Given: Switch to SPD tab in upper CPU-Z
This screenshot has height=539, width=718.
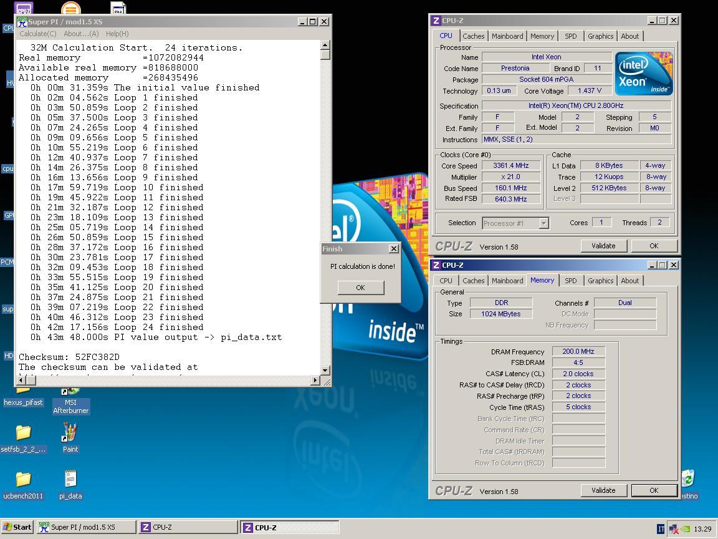Looking at the screenshot, I should point(570,36).
